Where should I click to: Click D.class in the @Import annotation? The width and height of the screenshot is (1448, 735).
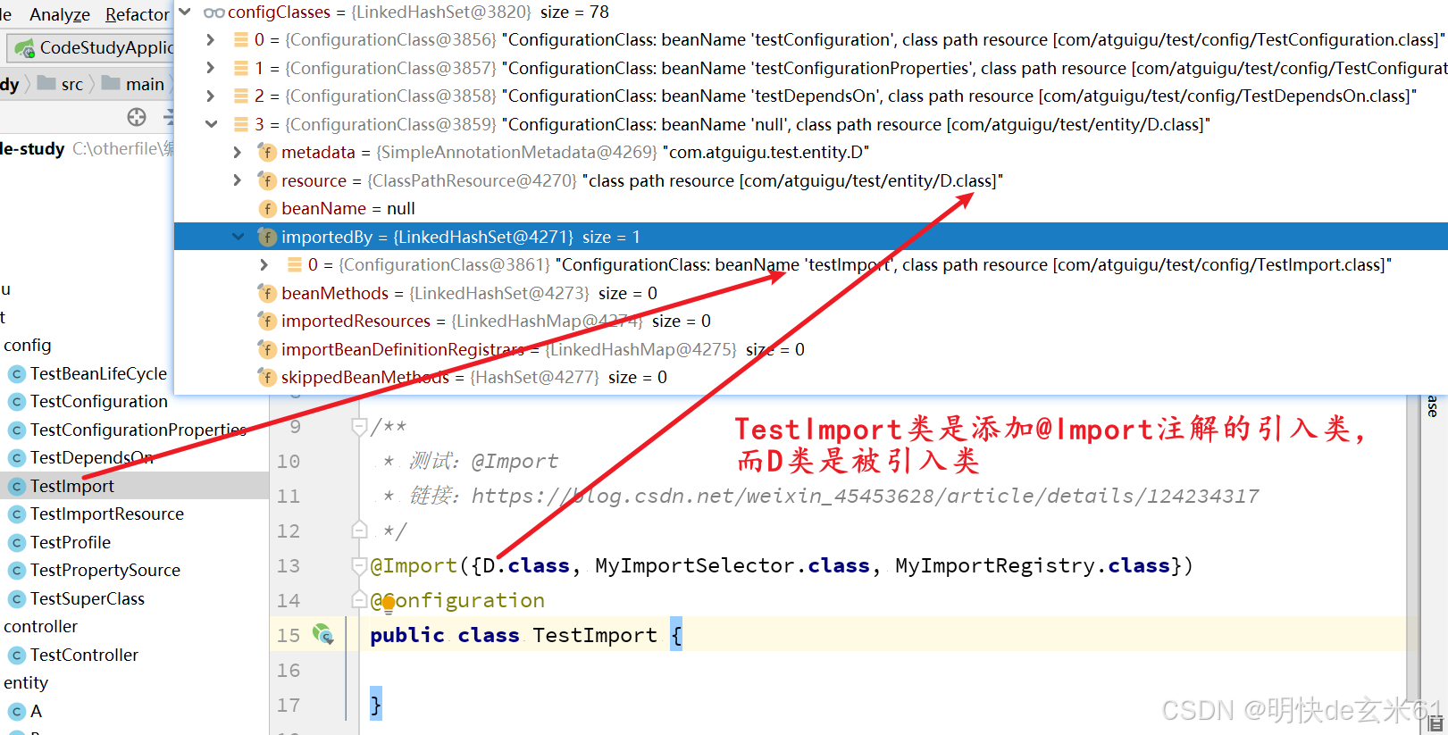click(x=524, y=565)
